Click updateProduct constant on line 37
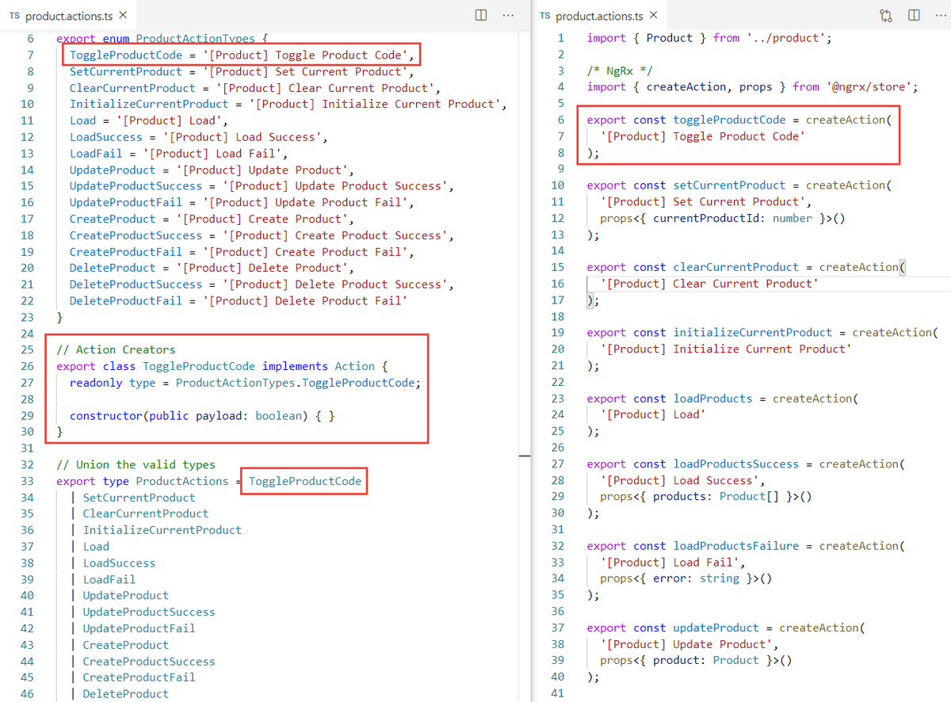Image resolution: width=951 pixels, height=702 pixels. pos(716,628)
